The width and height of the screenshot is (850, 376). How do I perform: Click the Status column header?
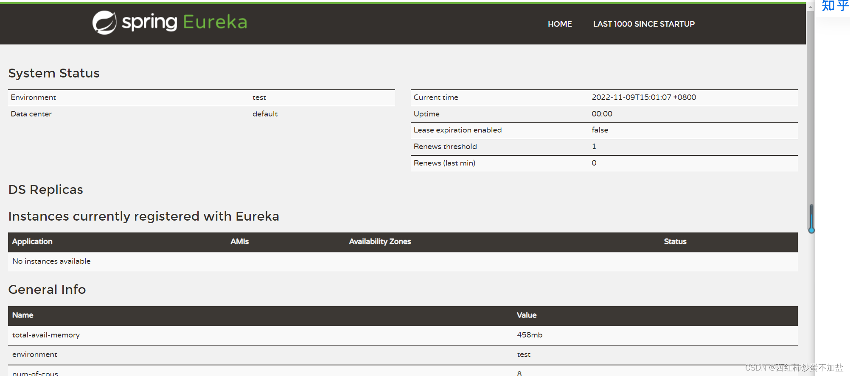click(x=675, y=241)
